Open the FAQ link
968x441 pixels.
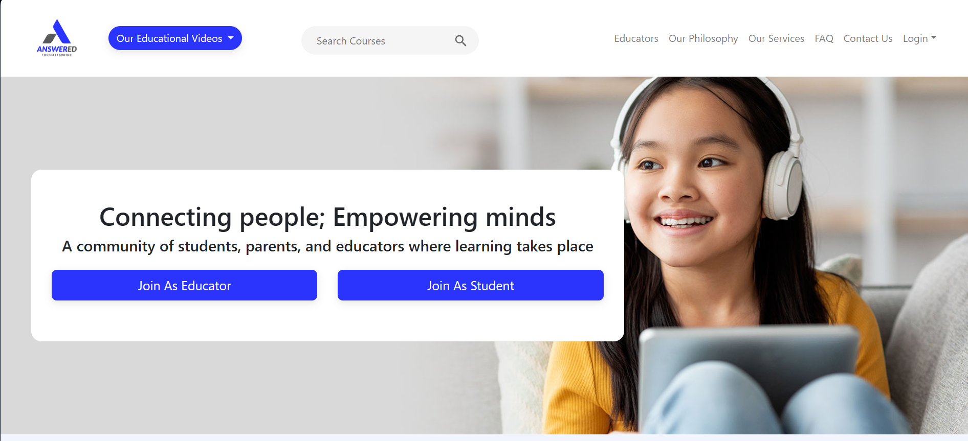[824, 38]
